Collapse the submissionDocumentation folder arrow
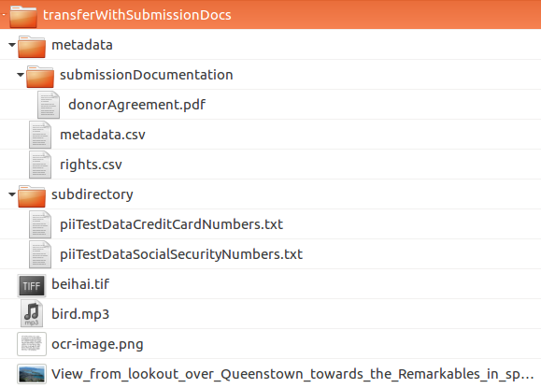Viewport: 541px width, 388px height. tap(21, 75)
